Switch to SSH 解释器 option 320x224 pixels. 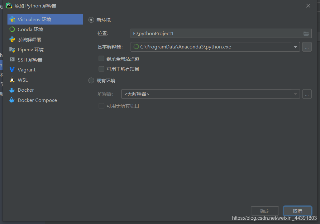pyautogui.click(x=45, y=60)
